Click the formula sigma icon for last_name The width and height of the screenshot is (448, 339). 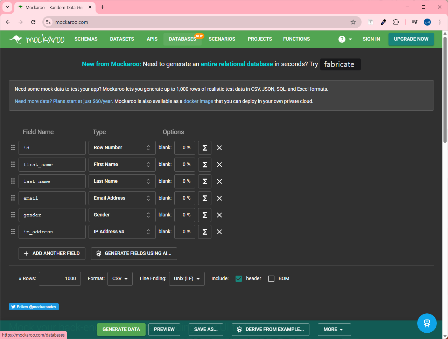[205, 181]
